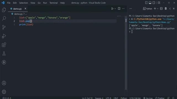Open notifications bell icon

coord(173,98)
